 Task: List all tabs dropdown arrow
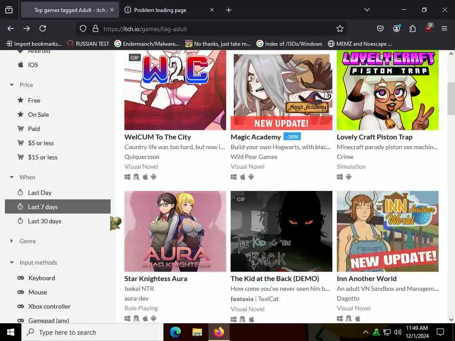(367, 10)
